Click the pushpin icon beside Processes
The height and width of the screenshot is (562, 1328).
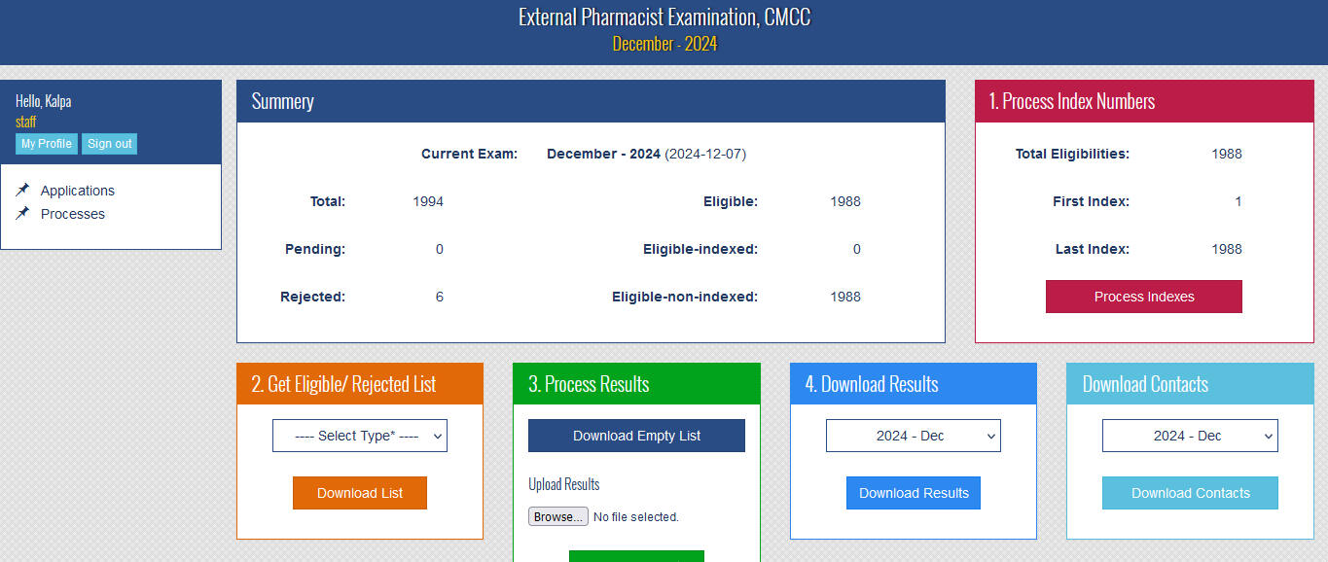[23, 213]
